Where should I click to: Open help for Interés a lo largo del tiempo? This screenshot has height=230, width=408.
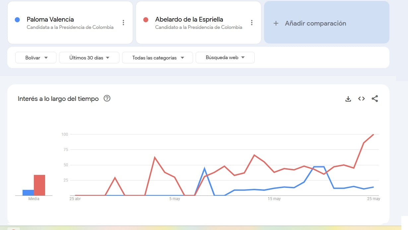(x=107, y=98)
